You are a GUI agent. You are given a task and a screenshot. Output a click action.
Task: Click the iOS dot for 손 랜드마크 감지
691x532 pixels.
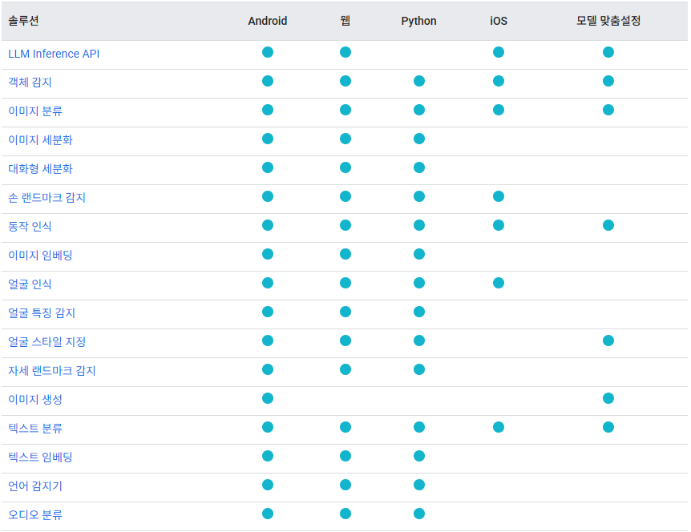tap(499, 196)
